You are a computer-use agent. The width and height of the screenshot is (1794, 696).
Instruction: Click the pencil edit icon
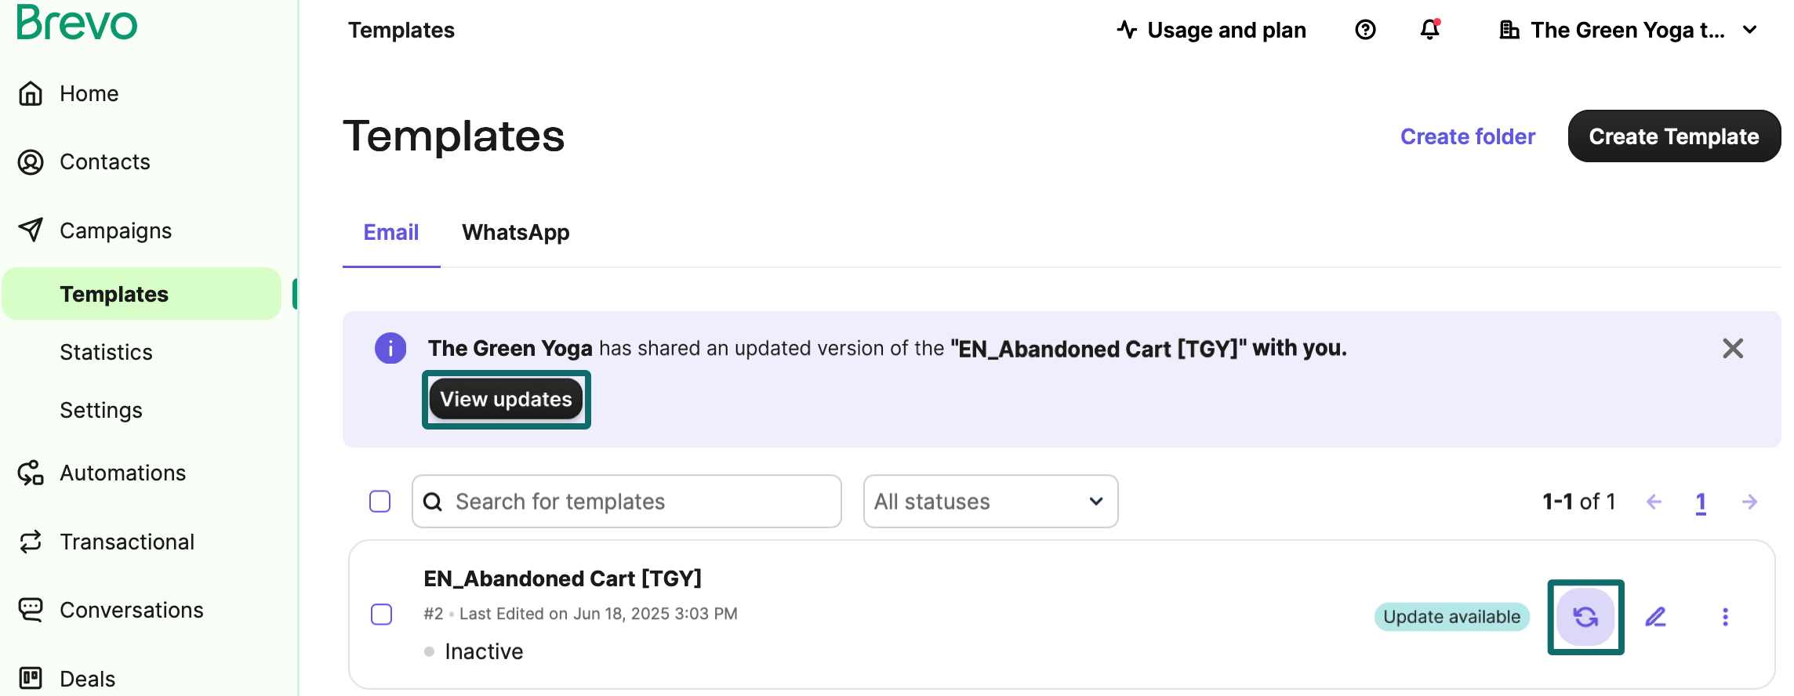[1655, 617]
